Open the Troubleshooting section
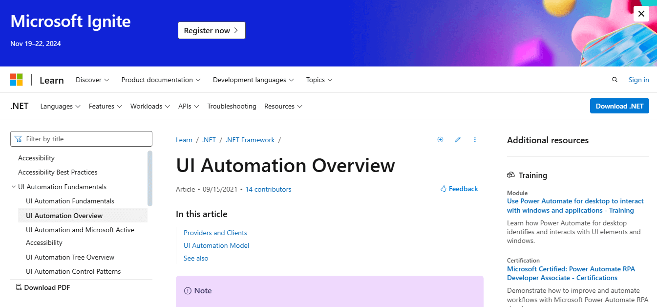The height and width of the screenshot is (307, 657). pos(232,106)
